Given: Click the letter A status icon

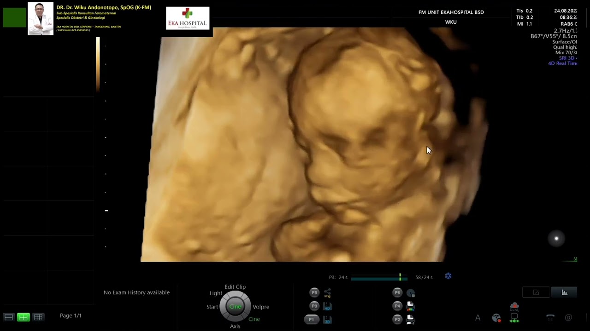Looking at the screenshot, I should coord(478,318).
